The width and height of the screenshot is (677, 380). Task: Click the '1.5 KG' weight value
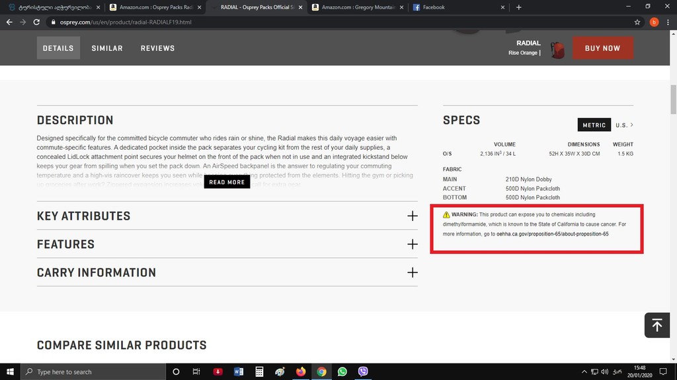625,154
